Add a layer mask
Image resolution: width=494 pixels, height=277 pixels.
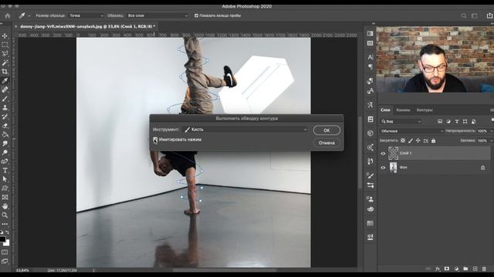click(447, 269)
